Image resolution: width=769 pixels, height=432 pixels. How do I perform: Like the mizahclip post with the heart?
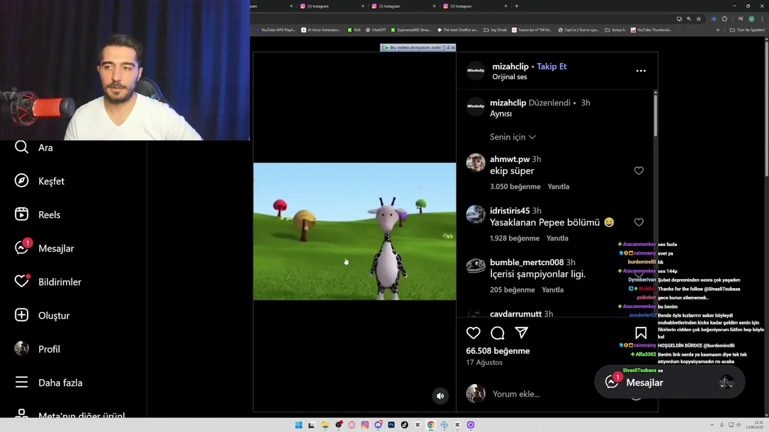[473, 333]
